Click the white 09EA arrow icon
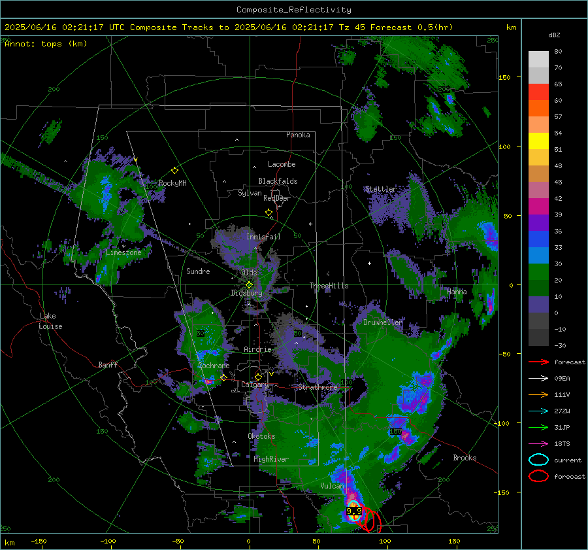This screenshot has width=588, height=550. tap(538, 378)
